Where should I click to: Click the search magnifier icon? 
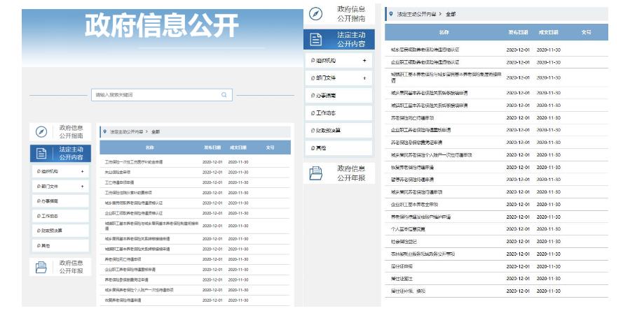tap(224, 95)
